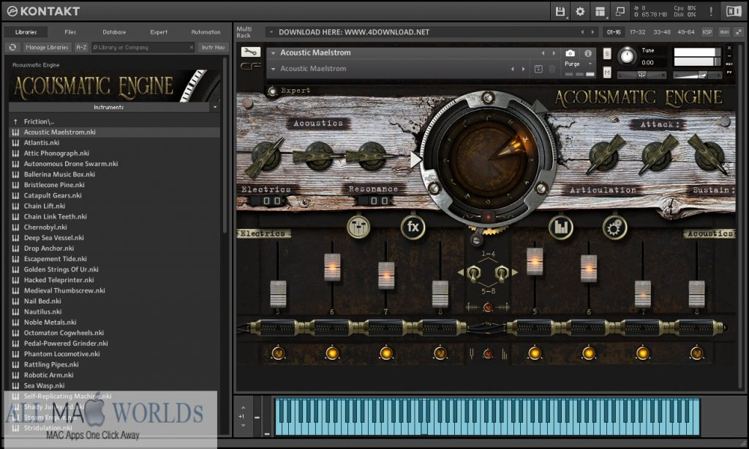Image resolution: width=749 pixels, height=449 pixels.
Task: Switch to the Database tab
Action: (x=114, y=32)
